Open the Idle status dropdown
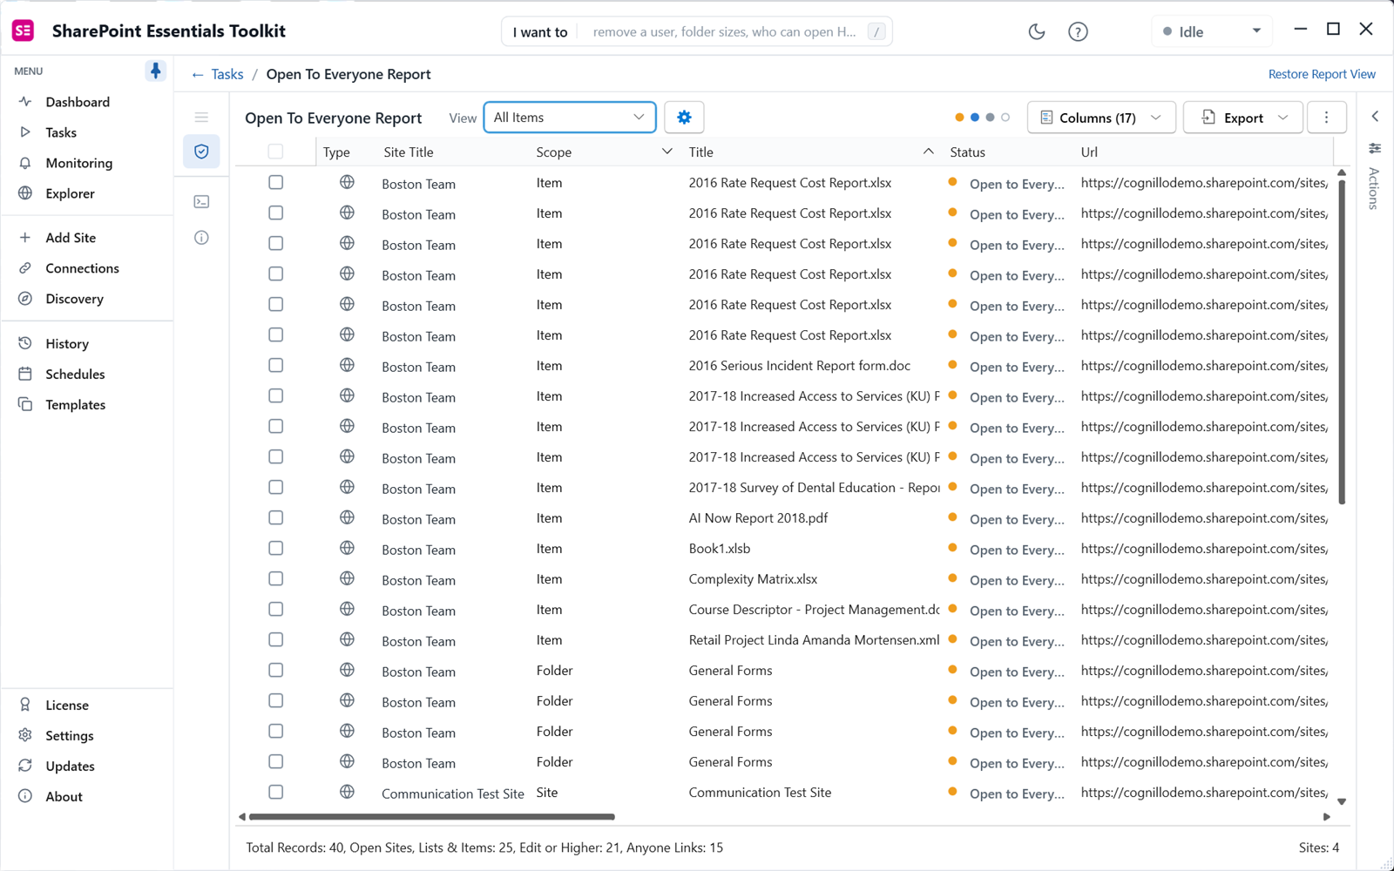1394x871 pixels. (1212, 31)
